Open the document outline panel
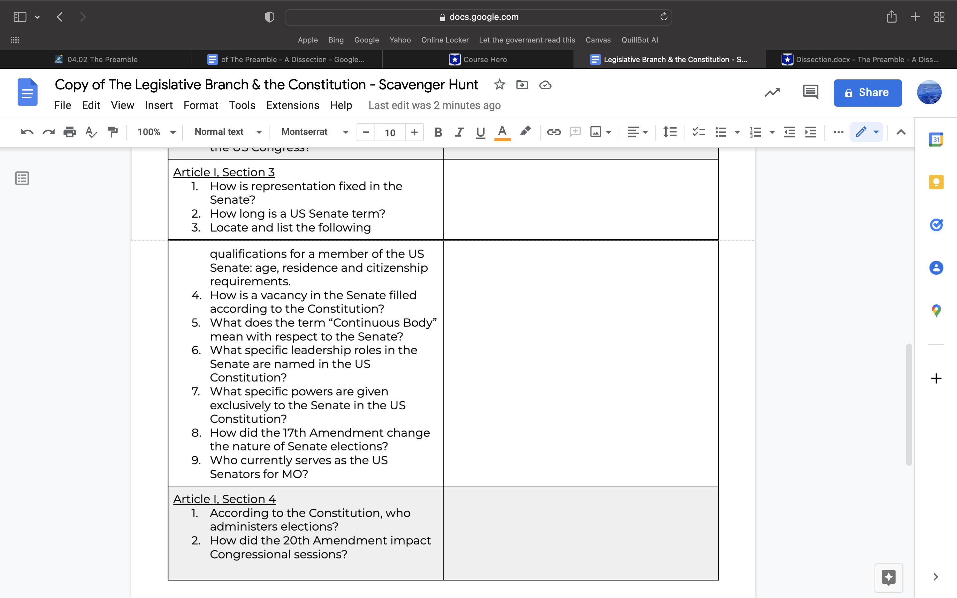 click(22, 178)
